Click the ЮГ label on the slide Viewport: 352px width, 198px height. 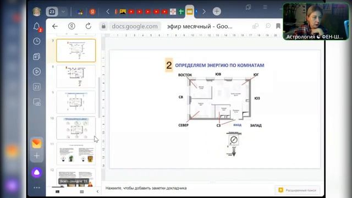[256, 75]
